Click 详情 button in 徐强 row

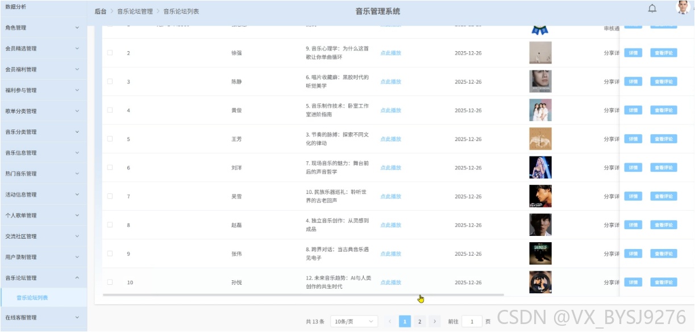(x=633, y=53)
